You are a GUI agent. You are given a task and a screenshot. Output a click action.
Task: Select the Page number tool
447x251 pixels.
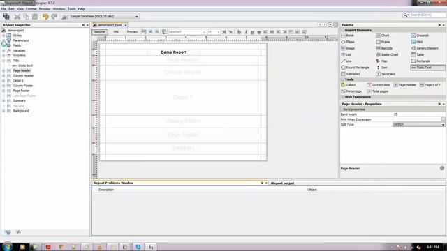tap(404, 85)
